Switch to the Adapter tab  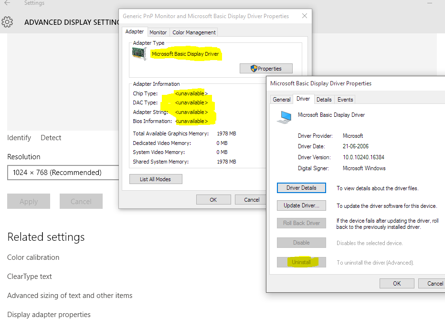(x=135, y=31)
